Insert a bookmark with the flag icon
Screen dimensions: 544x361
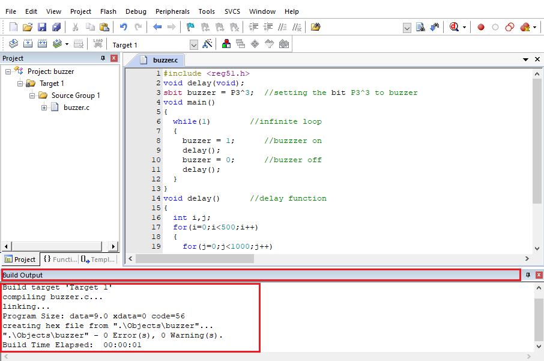pos(190,27)
